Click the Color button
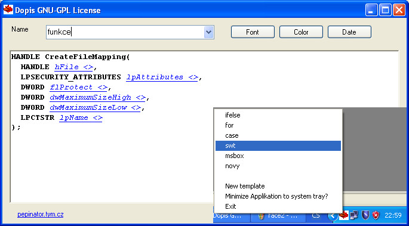Image resolution: width=409 pixels, height=226 pixels. [x=301, y=32]
